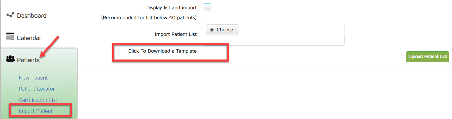Open the Dashboard menu item

point(32,16)
